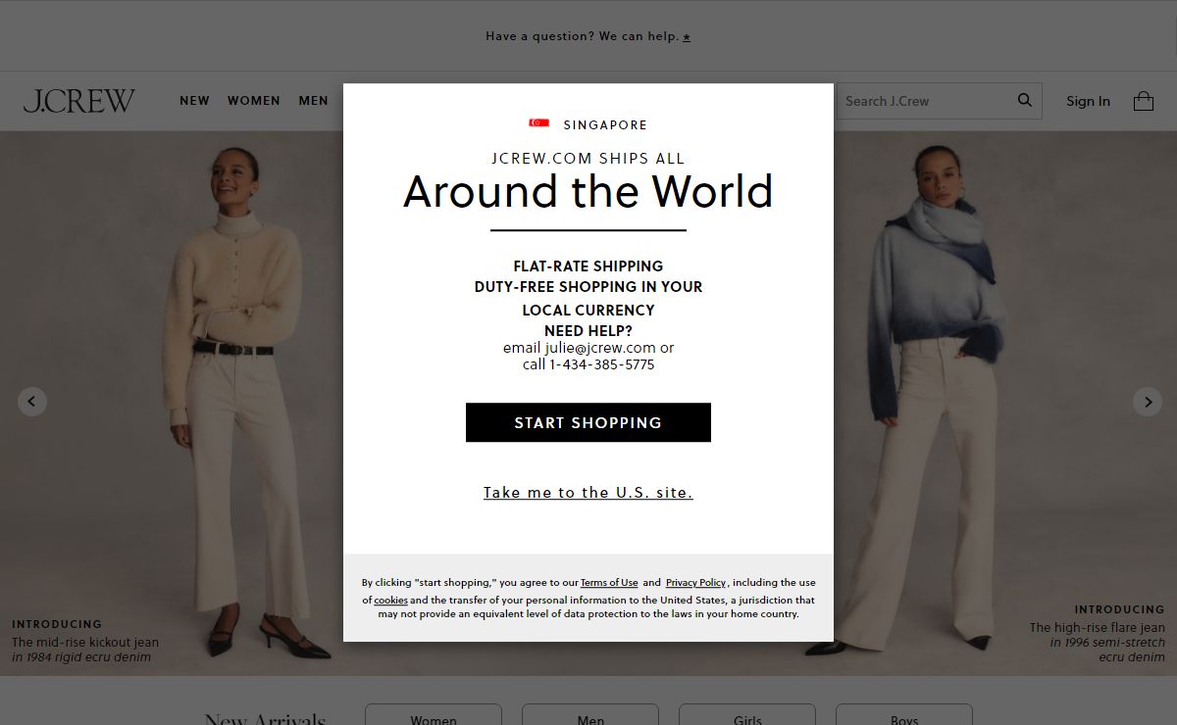The width and height of the screenshot is (1177, 725).
Task: Open the cookies link
Action: (x=390, y=600)
